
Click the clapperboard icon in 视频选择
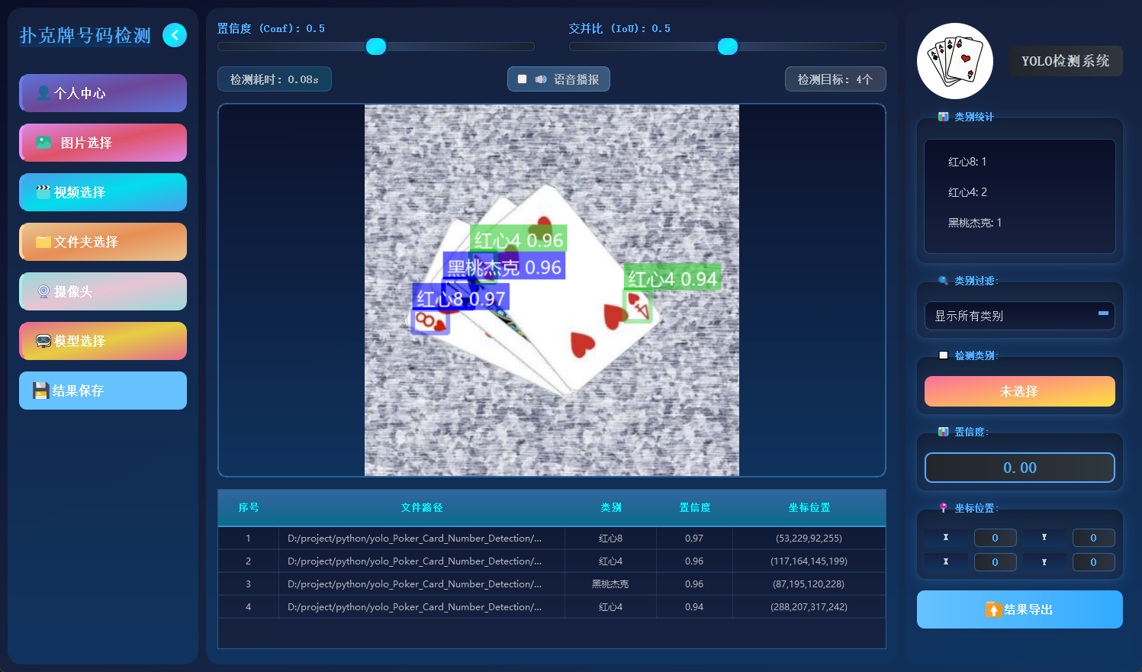(43, 192)
